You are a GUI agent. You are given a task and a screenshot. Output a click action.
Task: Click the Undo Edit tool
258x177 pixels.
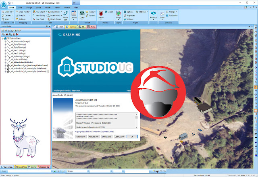tap(65, 16)
